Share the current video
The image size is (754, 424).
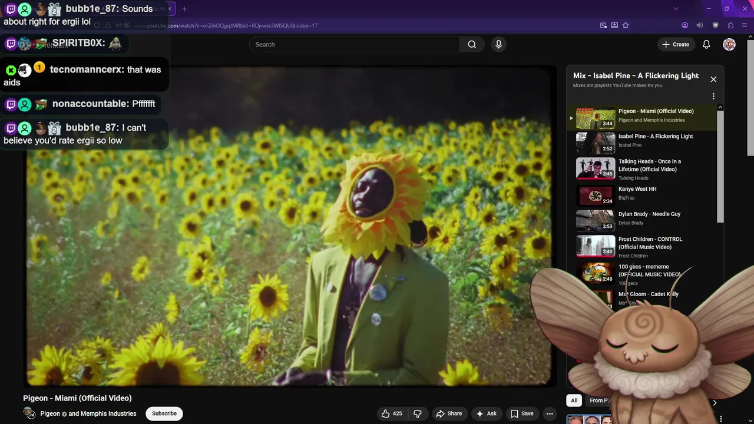click(x=449, y=413)
